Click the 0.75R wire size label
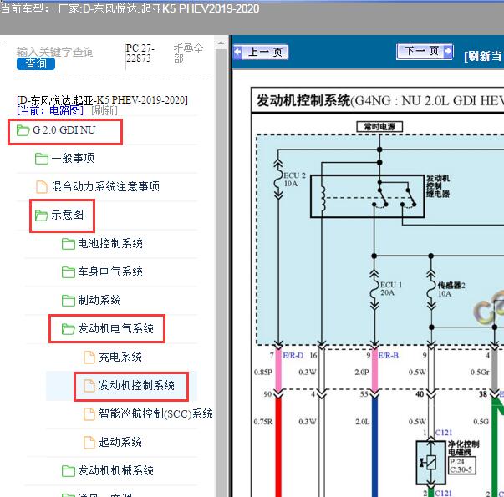Image resolution: width=504 pixels, height=497 pixels. [263, 422]
